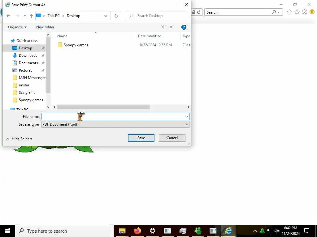Viewport: 317px width, 237px height.
Task: Close the Save Print Output As dialog
Action: (x=186, y=5)
